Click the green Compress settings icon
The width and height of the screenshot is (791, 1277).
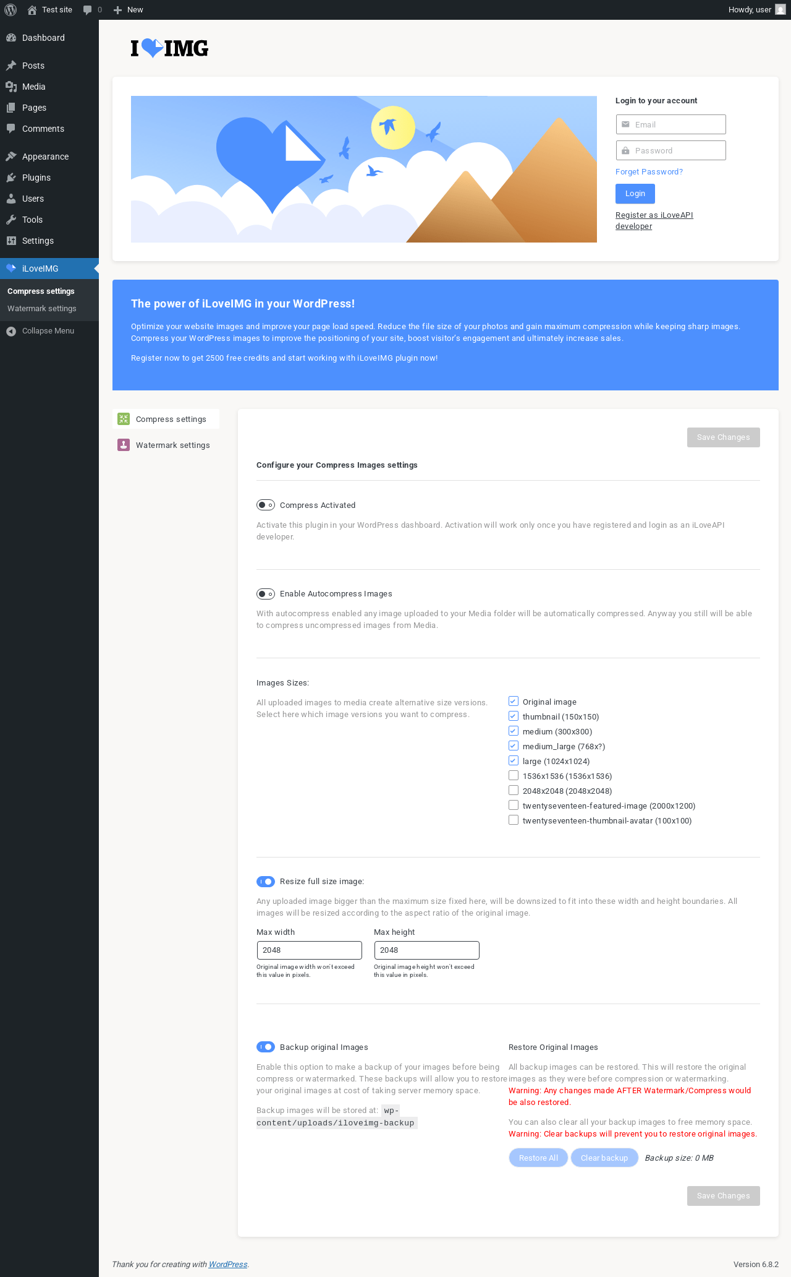(124, 419)
